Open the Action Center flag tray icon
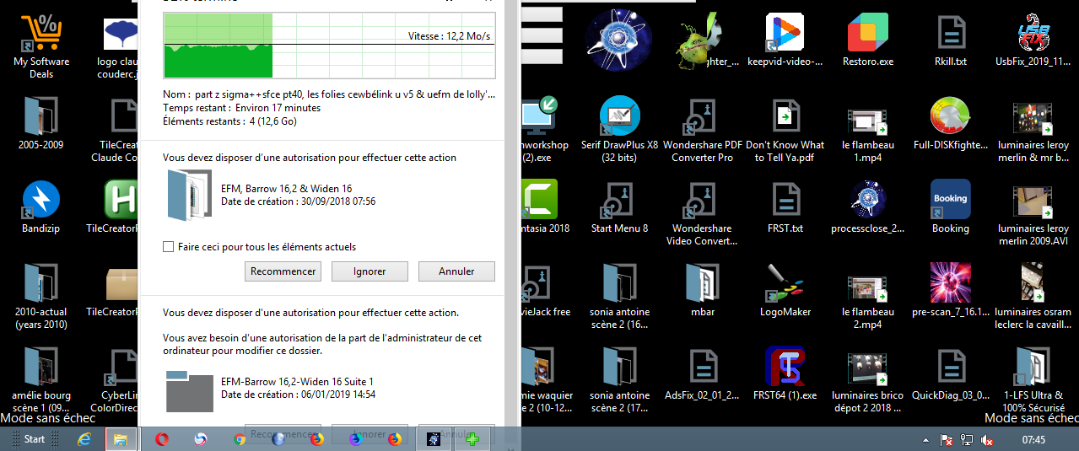The width and height of the screenshot is (1079, 451). tap(947, 440)
